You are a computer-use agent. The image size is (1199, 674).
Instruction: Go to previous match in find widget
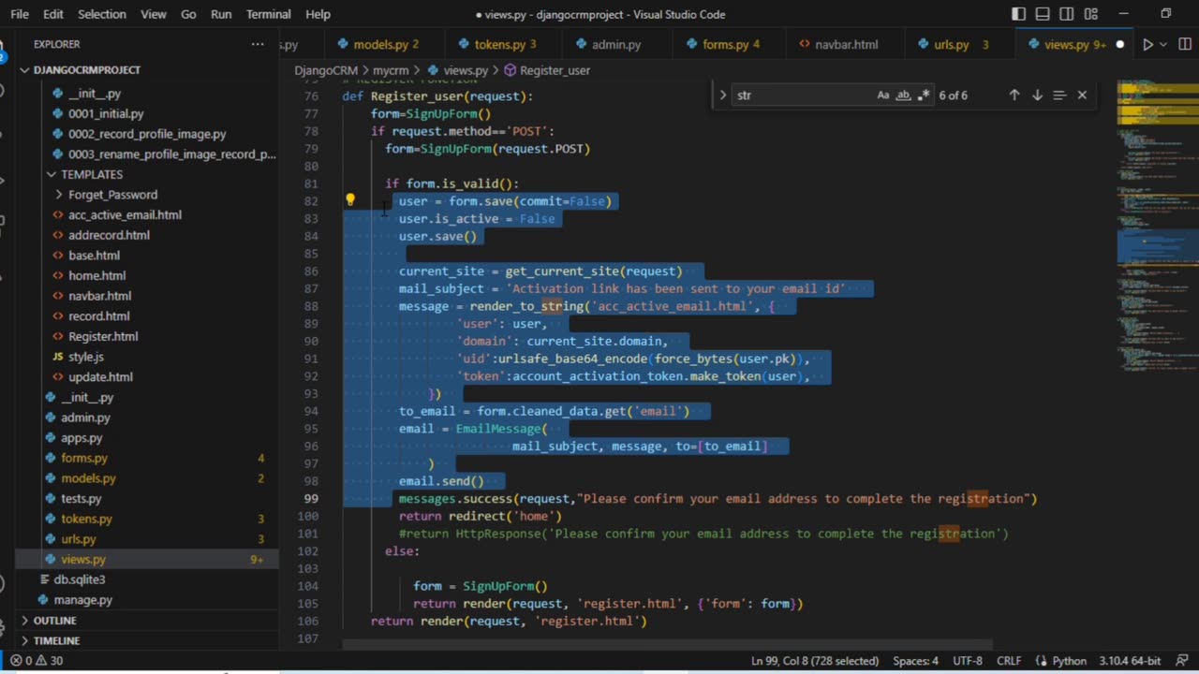1014,95
